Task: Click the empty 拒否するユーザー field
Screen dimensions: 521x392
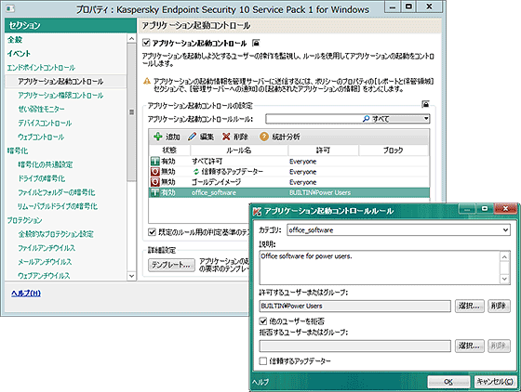Action: pos(354,346)
